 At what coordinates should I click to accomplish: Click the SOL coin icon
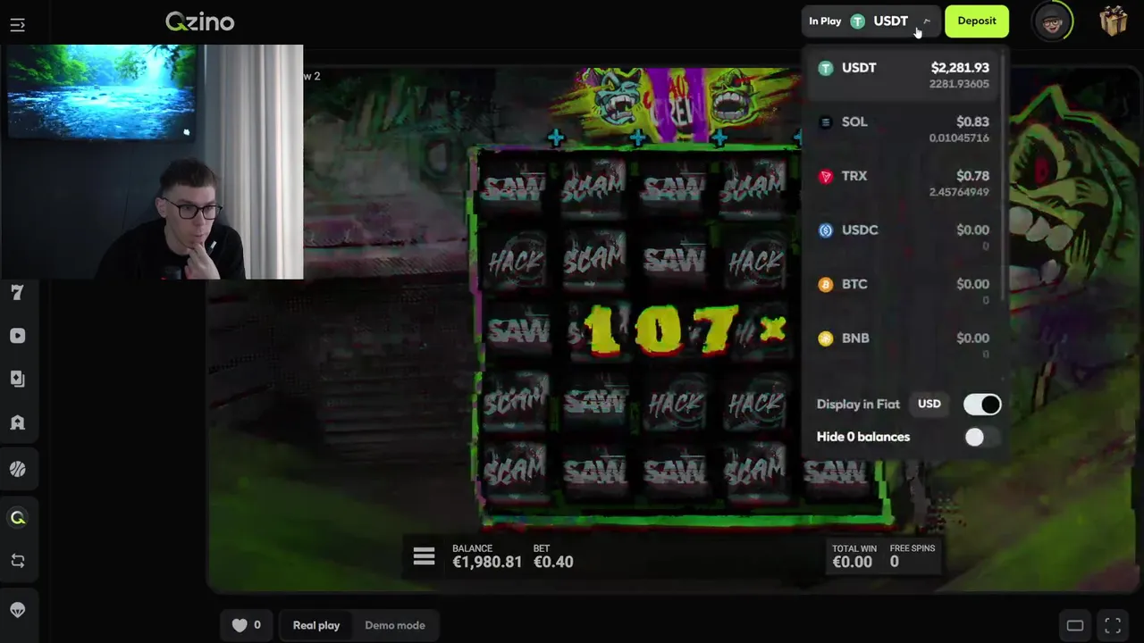tap(826, 122)
